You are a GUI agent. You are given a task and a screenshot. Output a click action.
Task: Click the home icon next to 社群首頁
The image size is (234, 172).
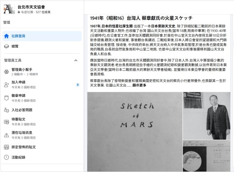pos(7,36)
